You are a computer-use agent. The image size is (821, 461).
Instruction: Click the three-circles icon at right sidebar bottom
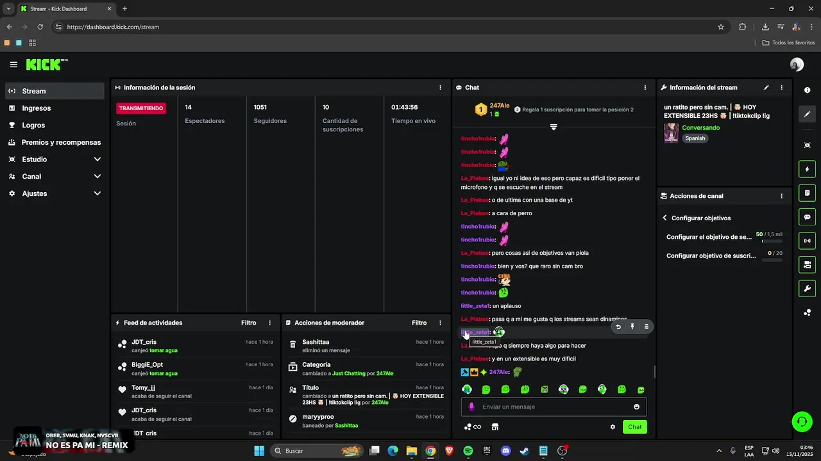(807, 312)
